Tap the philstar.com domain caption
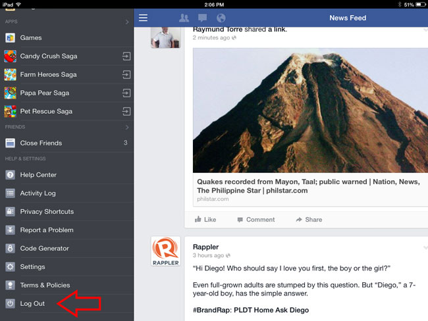The width and height of the screenshot is (428, 321). coord(213,199)
